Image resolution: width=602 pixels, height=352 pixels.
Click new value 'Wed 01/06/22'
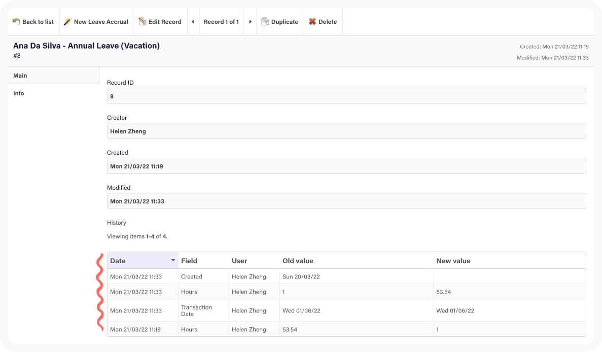pos(455,310)
